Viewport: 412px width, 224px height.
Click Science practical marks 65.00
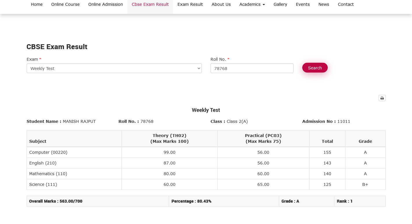[263, 184]
